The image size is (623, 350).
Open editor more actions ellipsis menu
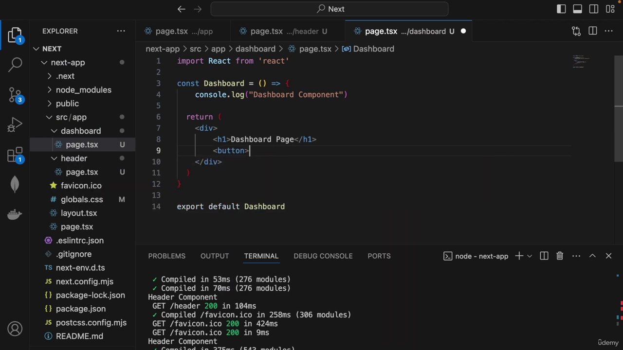(609, 31)
